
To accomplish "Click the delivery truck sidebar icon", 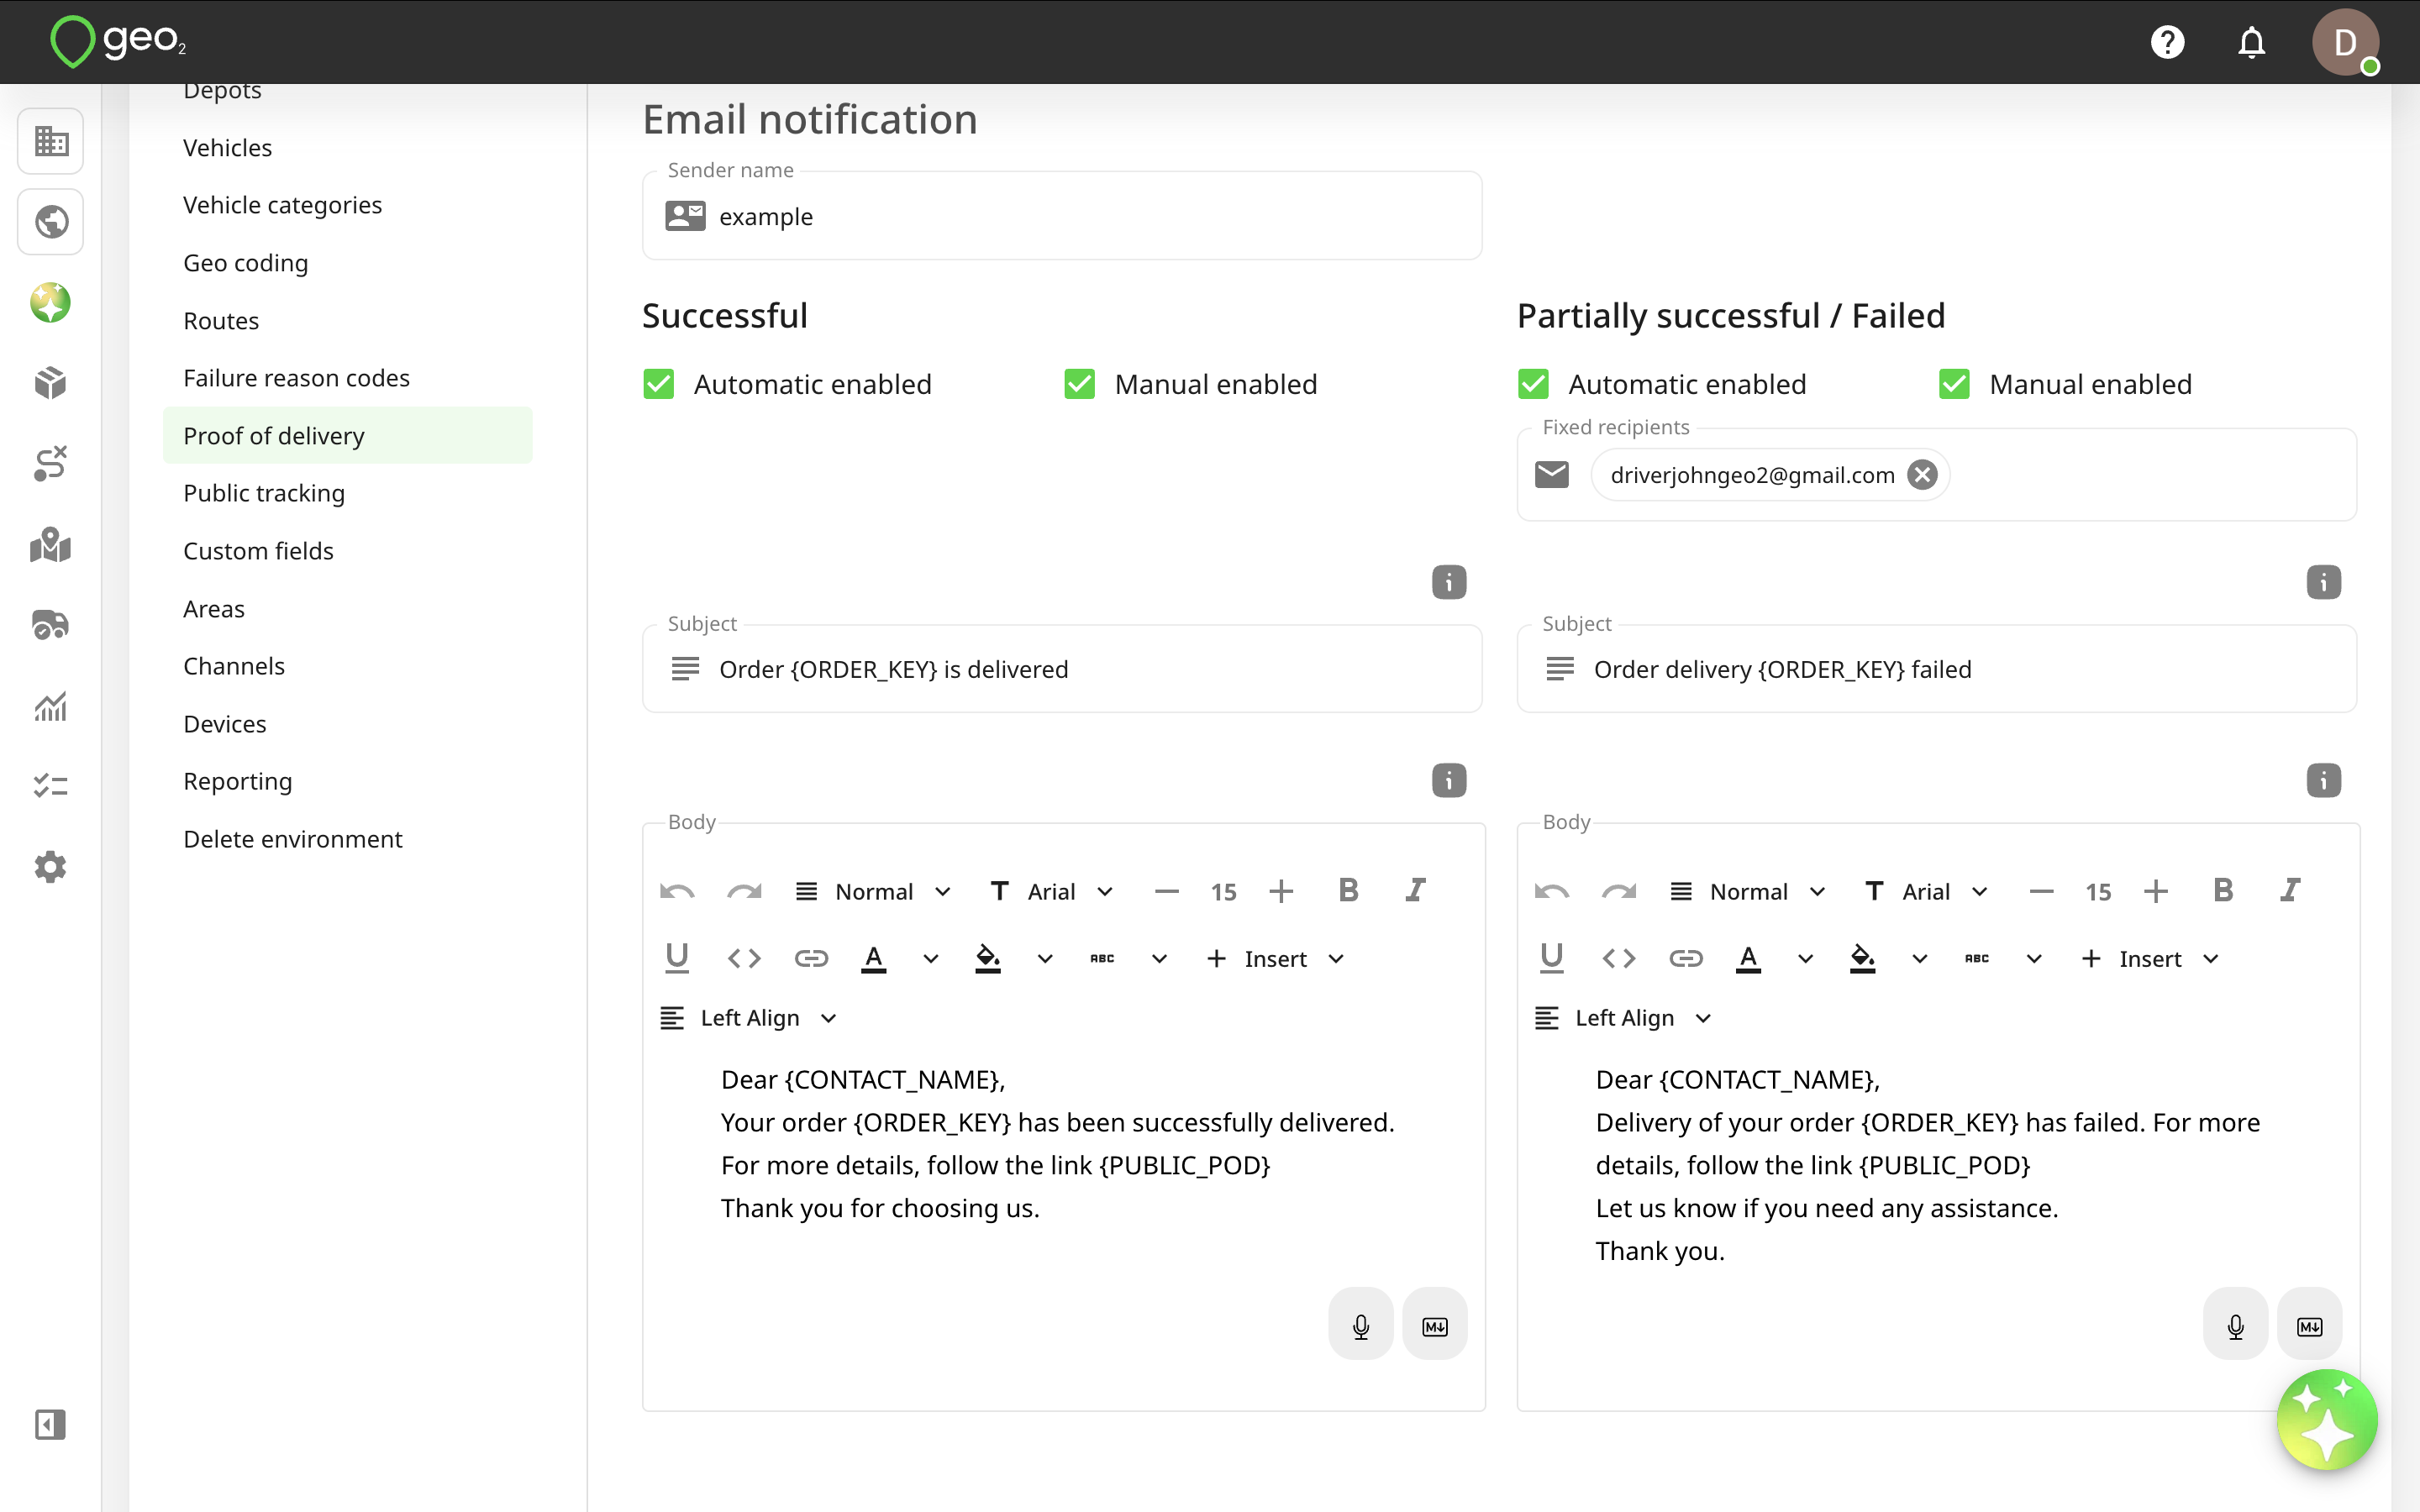I will (50, 625).
